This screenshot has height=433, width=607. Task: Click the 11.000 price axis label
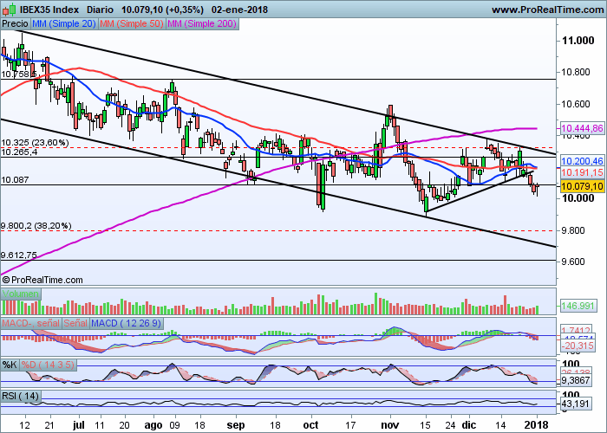(x=578, y=41)
